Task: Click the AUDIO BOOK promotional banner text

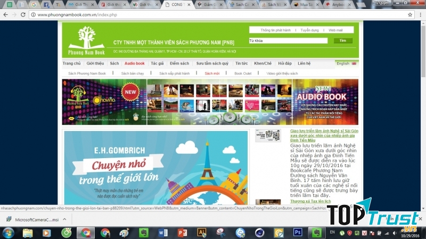Action: (x=322, y=97)
